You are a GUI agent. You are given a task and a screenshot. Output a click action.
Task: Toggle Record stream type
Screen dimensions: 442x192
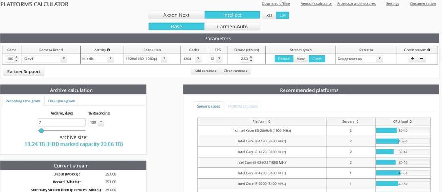coord(284,59)
